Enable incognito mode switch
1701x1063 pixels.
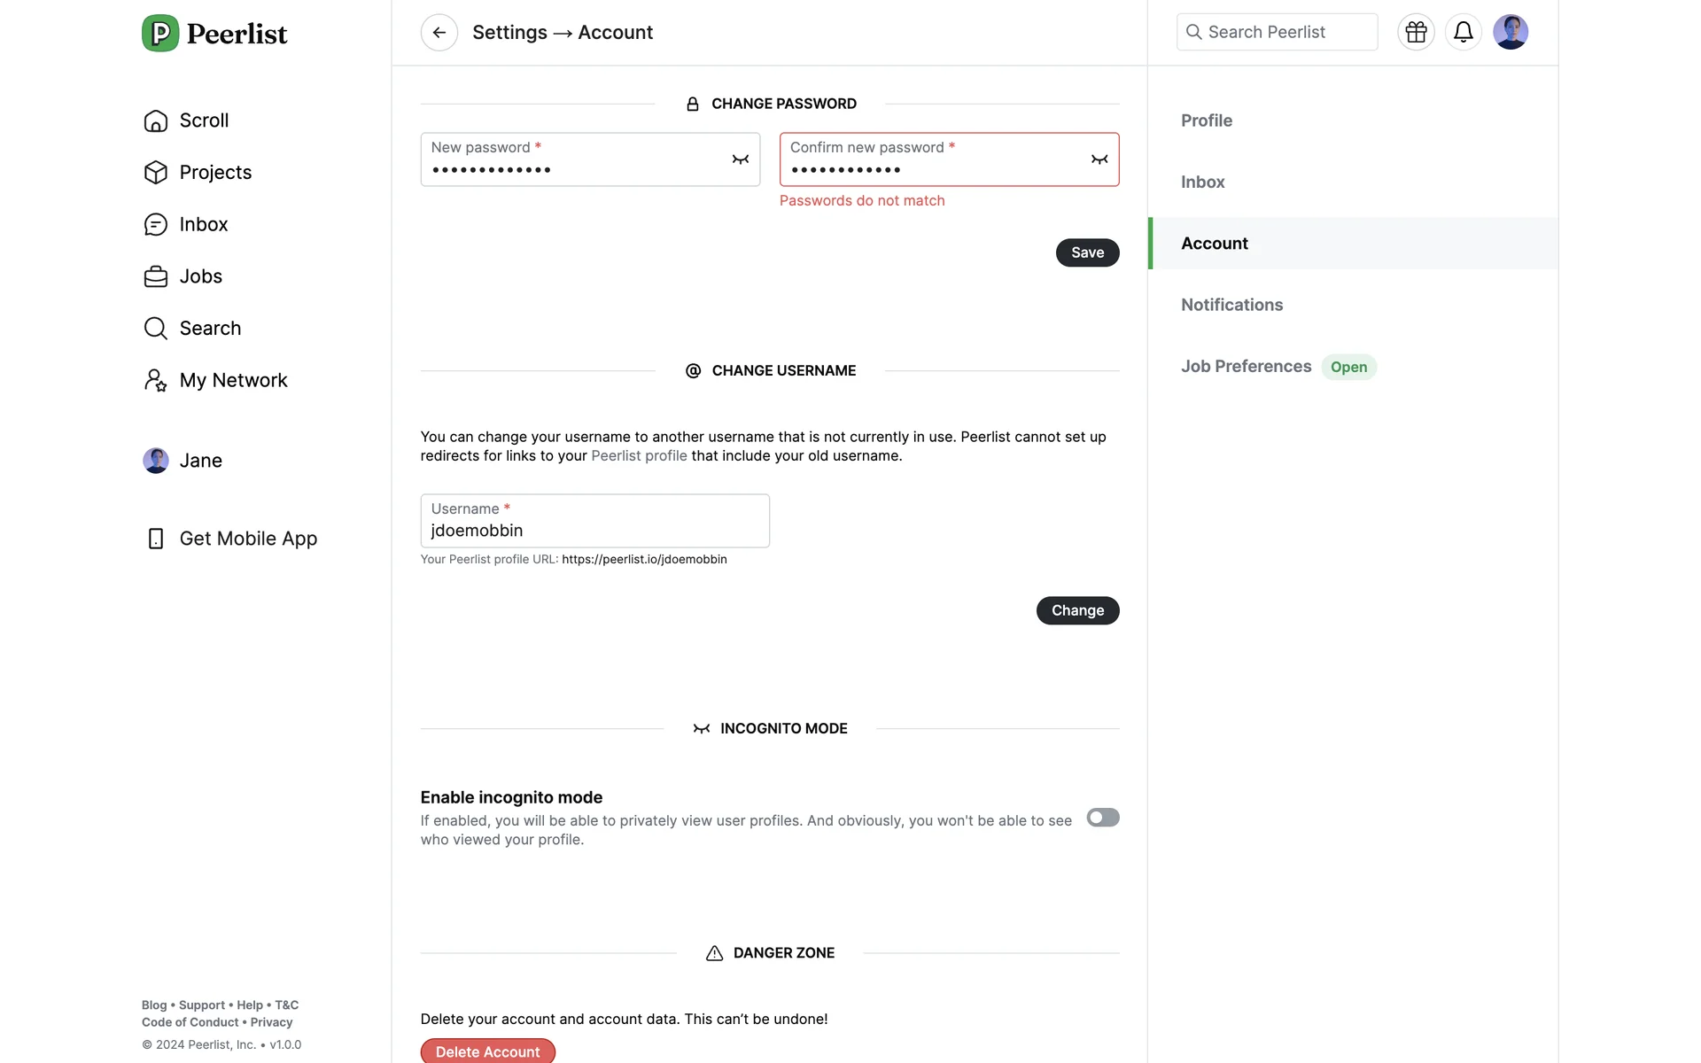coord(1102,818)
